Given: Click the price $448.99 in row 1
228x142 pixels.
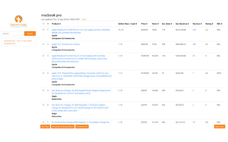Looking at the screenshot, I should (144, 30).
